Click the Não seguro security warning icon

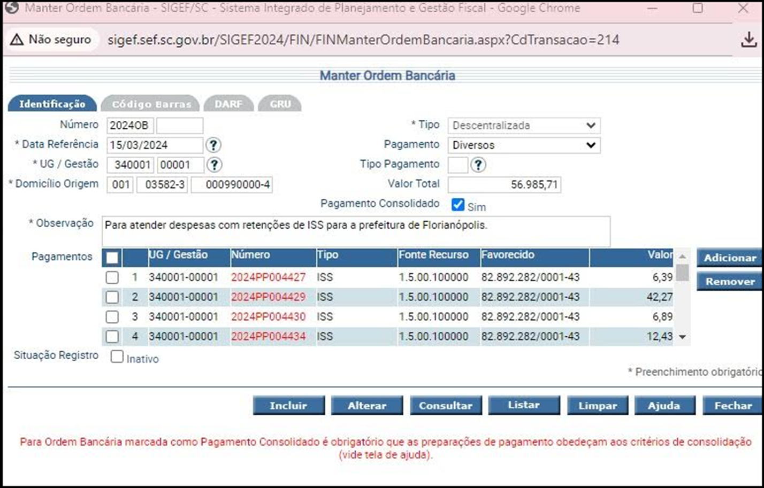(x=17, y=40)
